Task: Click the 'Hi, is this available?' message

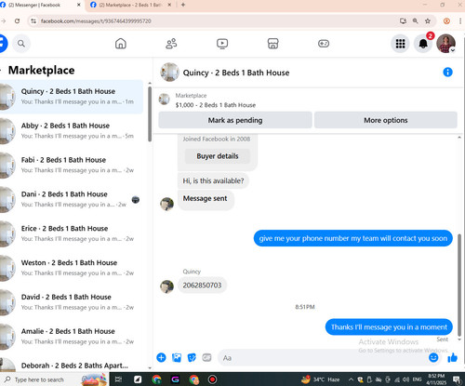Action: [213, 180]
